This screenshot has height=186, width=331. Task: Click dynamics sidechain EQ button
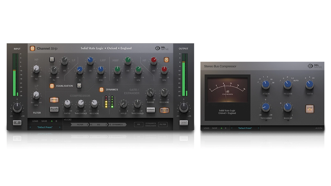(138, 125)
